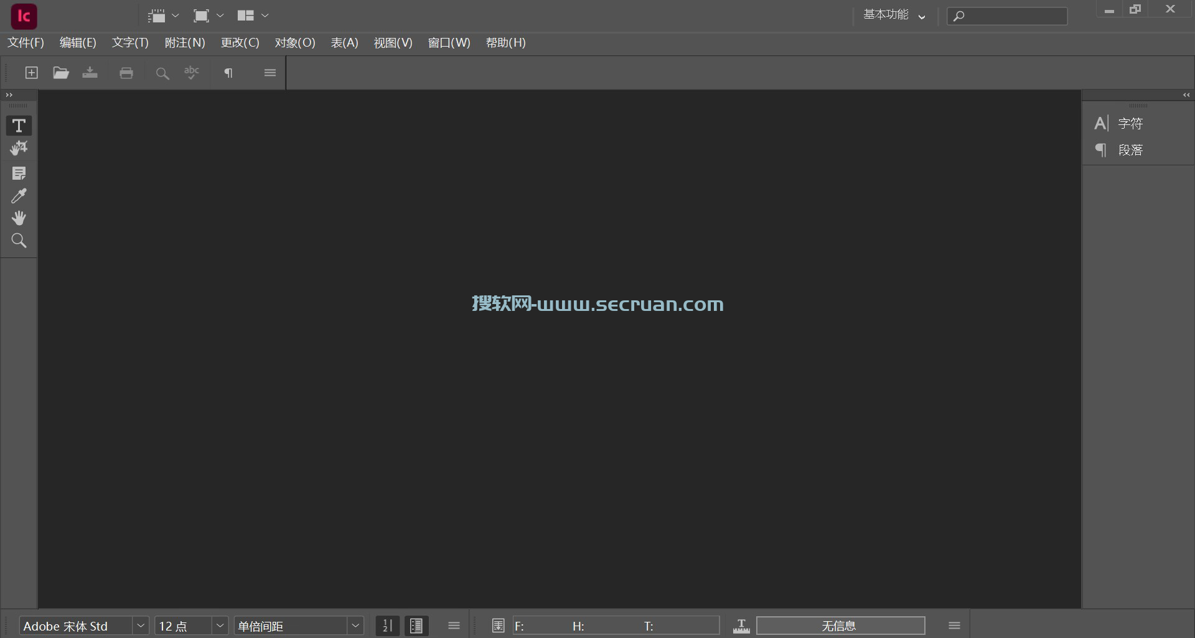
Task: Click the Open folder icon
Action: point(60,73)
